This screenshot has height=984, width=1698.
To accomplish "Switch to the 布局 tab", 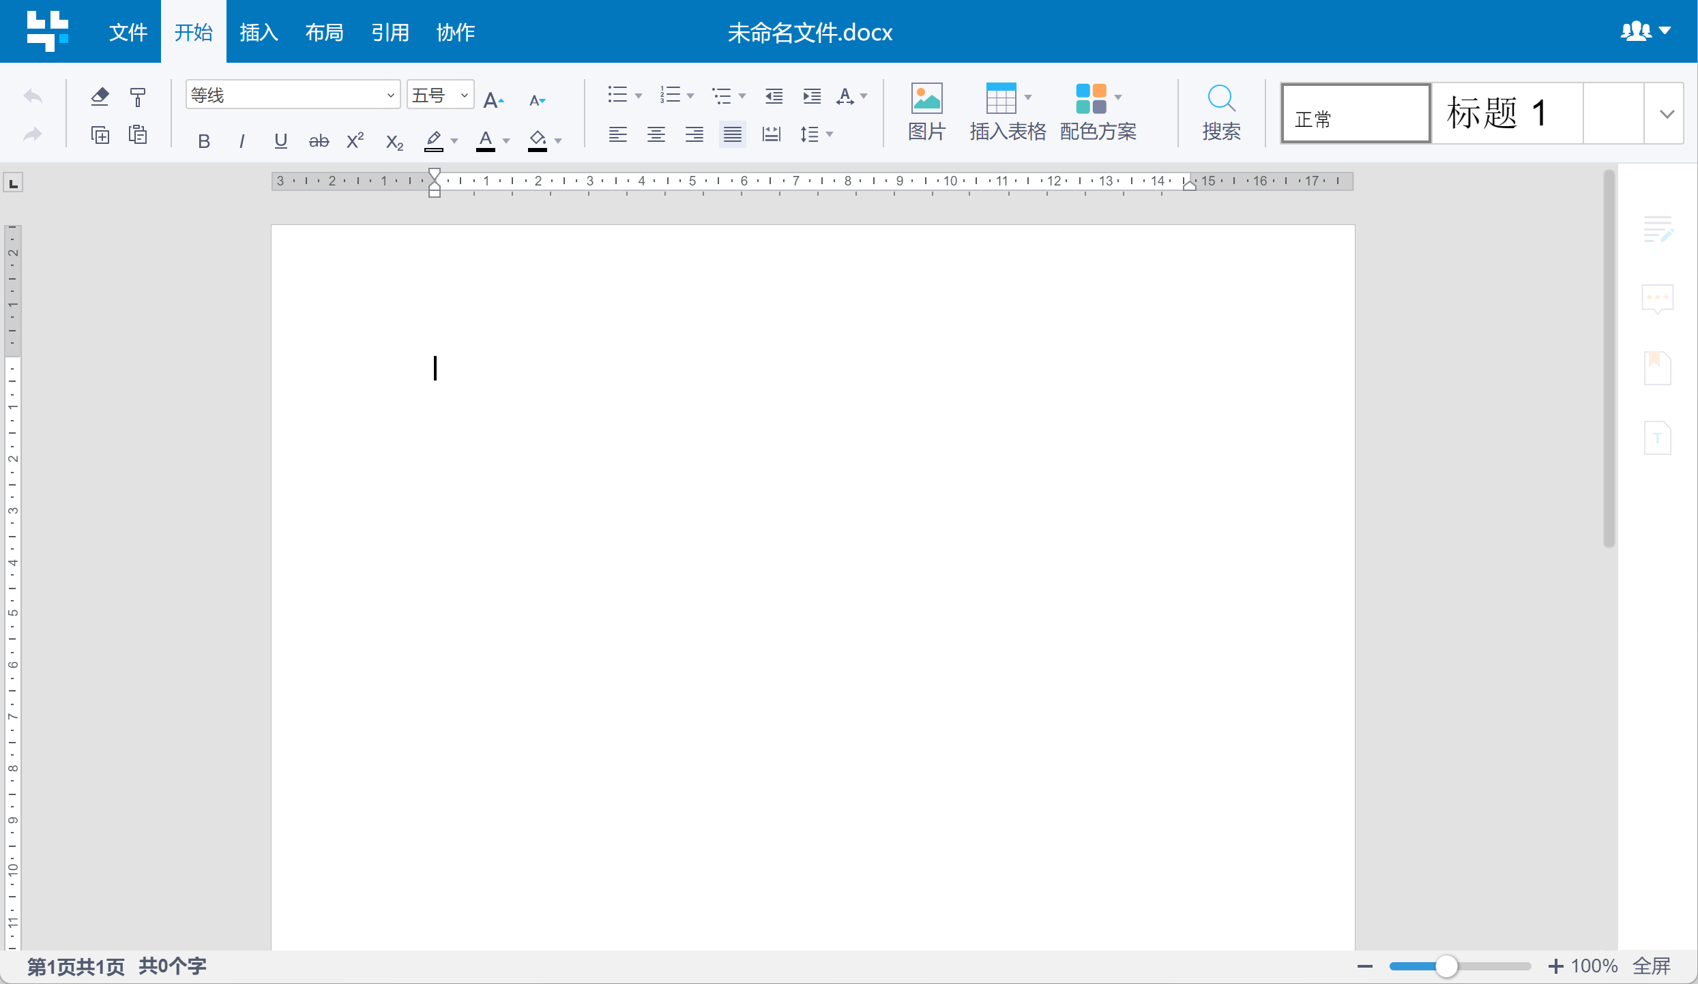I will pos(325,32).
